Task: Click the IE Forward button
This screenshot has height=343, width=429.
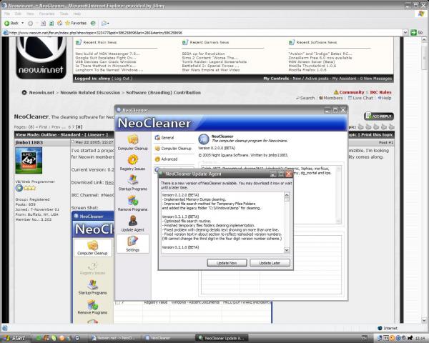Action: (x=30, y=24)
